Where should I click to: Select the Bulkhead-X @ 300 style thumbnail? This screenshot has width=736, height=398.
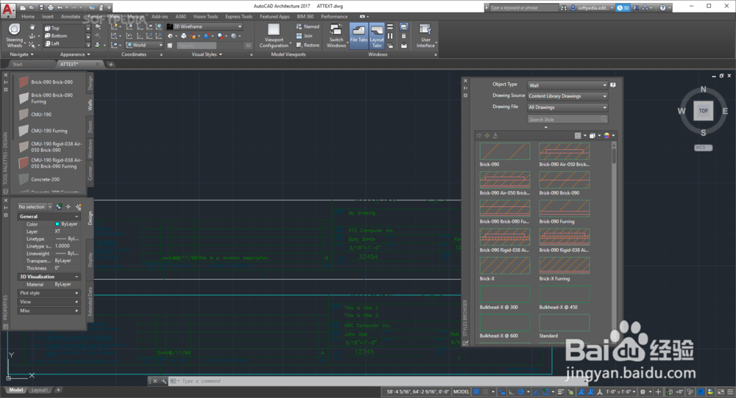coord(505,294)
